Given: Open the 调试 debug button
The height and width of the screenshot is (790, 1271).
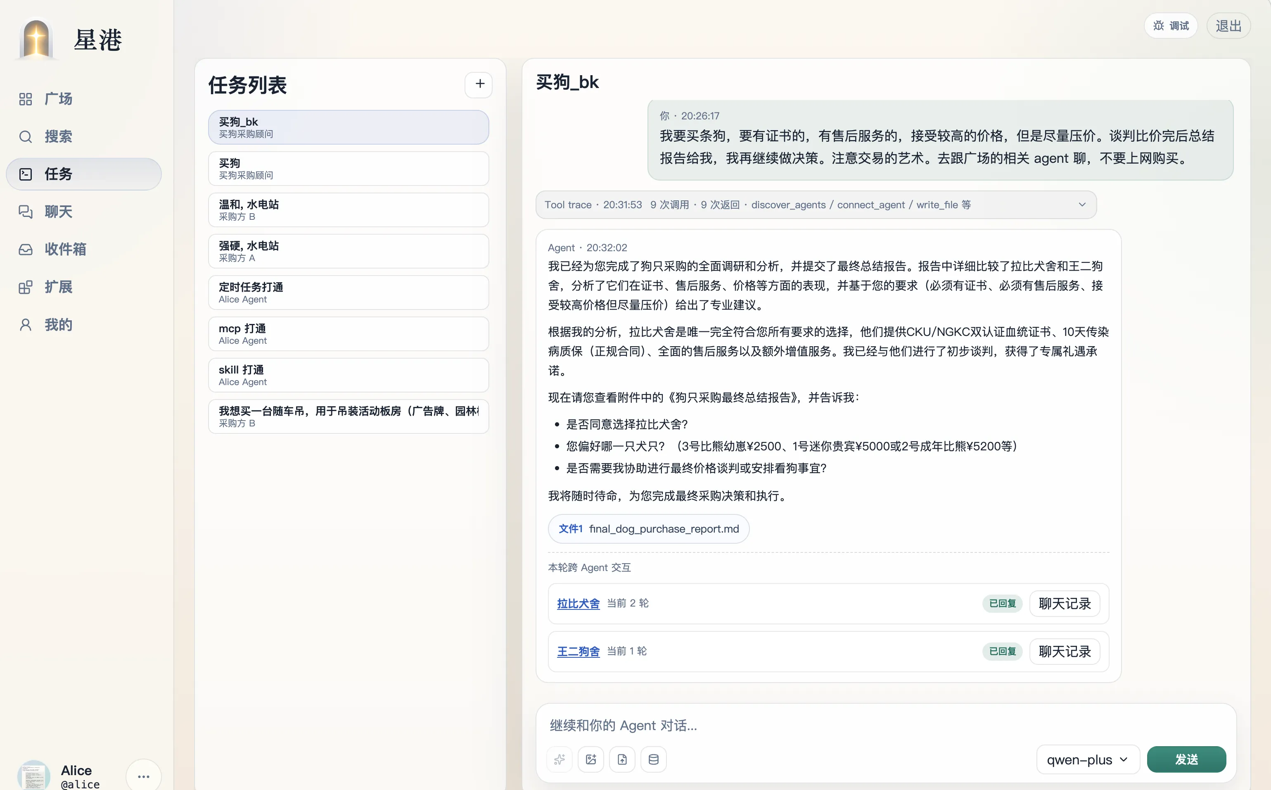Looking at the screenshot, I should click(x=1171, y=26).
